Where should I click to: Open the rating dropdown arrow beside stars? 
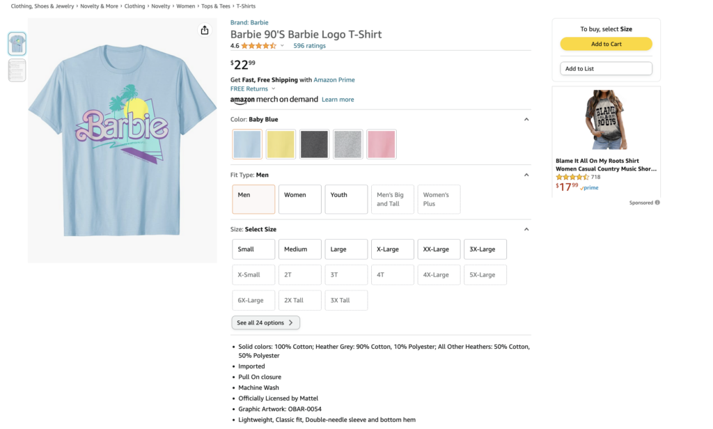point(282,46)
